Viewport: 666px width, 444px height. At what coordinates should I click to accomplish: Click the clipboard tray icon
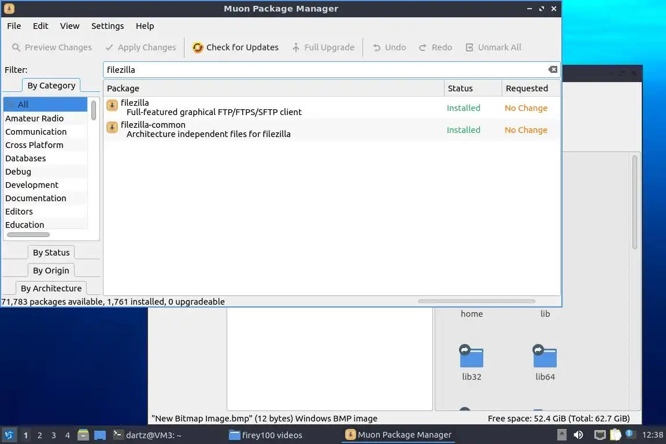(616, 435)
